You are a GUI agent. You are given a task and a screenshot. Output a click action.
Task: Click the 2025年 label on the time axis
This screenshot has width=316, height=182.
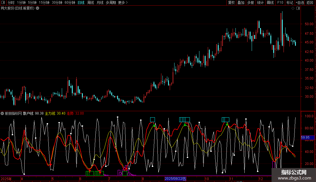[x=6, y=179]
